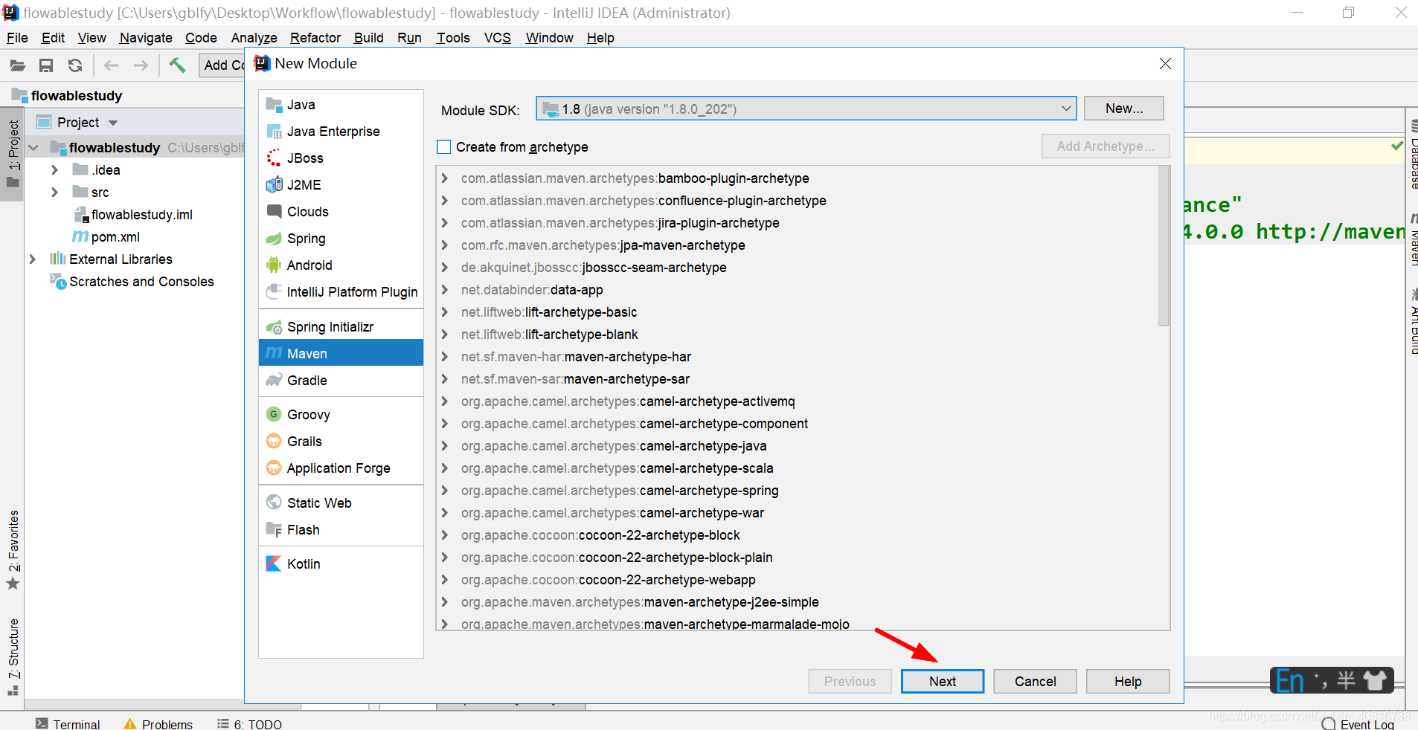The width and height of the screenshot is (1418, 730).
Task: Select Application Forge module type
Action: point(341,468)
